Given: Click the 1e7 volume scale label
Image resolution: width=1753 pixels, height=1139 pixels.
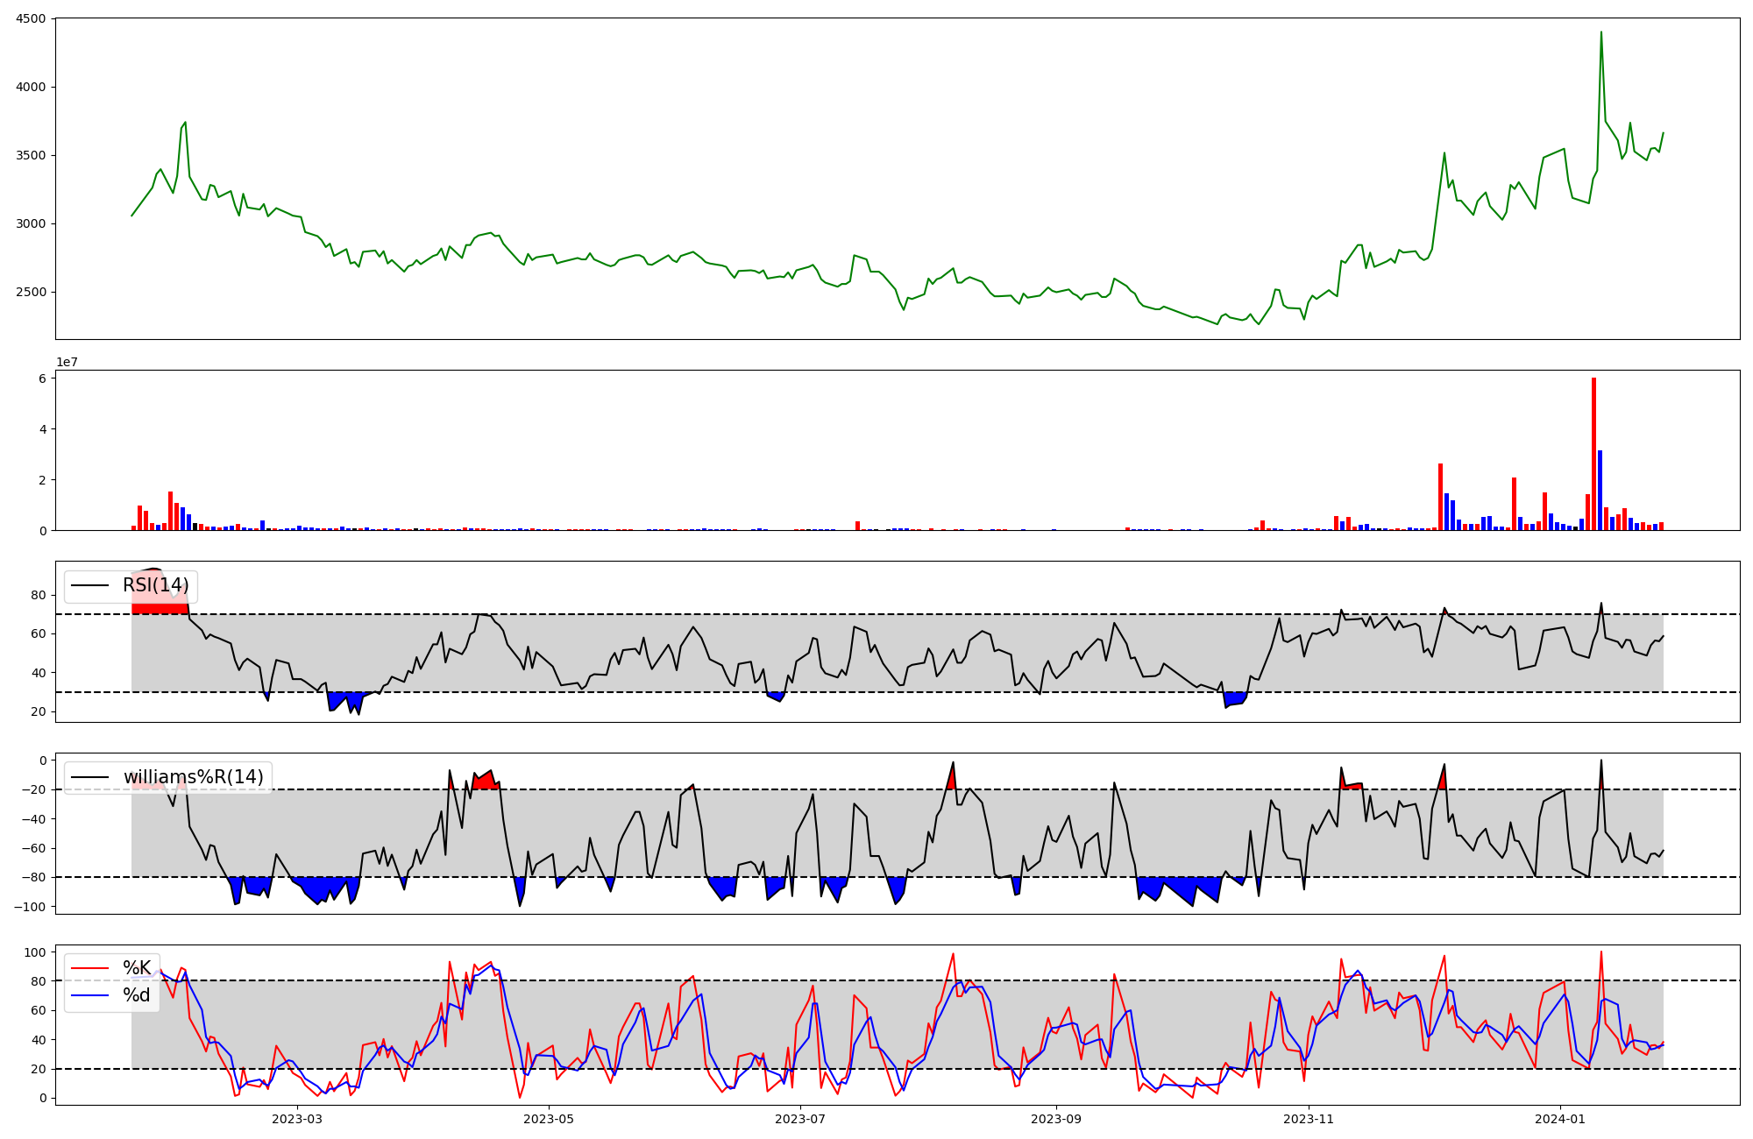Looking at the screenshot, I should coord(67,362).
